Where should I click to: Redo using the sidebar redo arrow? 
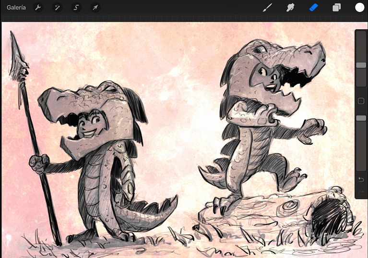click(361, 193)
